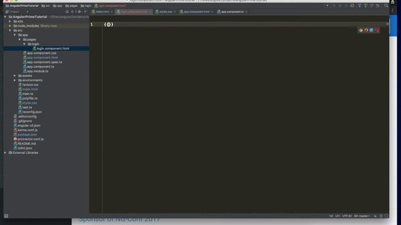Collapse the login folder
Image resolution: width=401 pixels, height=225 pixels.
[x=24, y=44]
